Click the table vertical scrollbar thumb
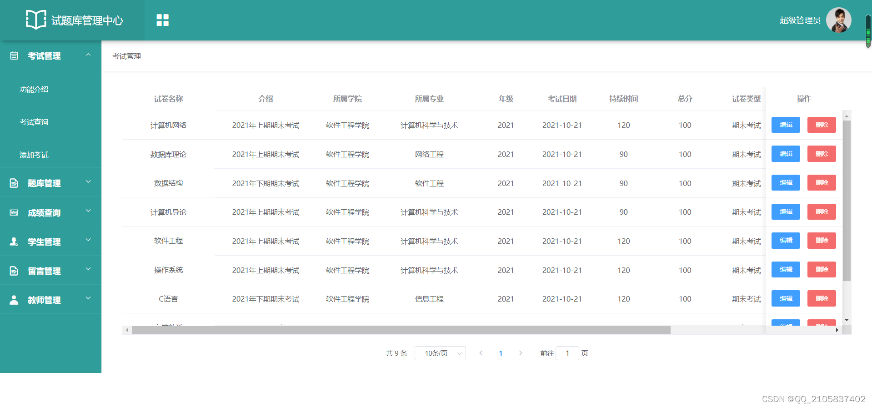Viewport: 872px width, 408px height. [x=847, y=201]
